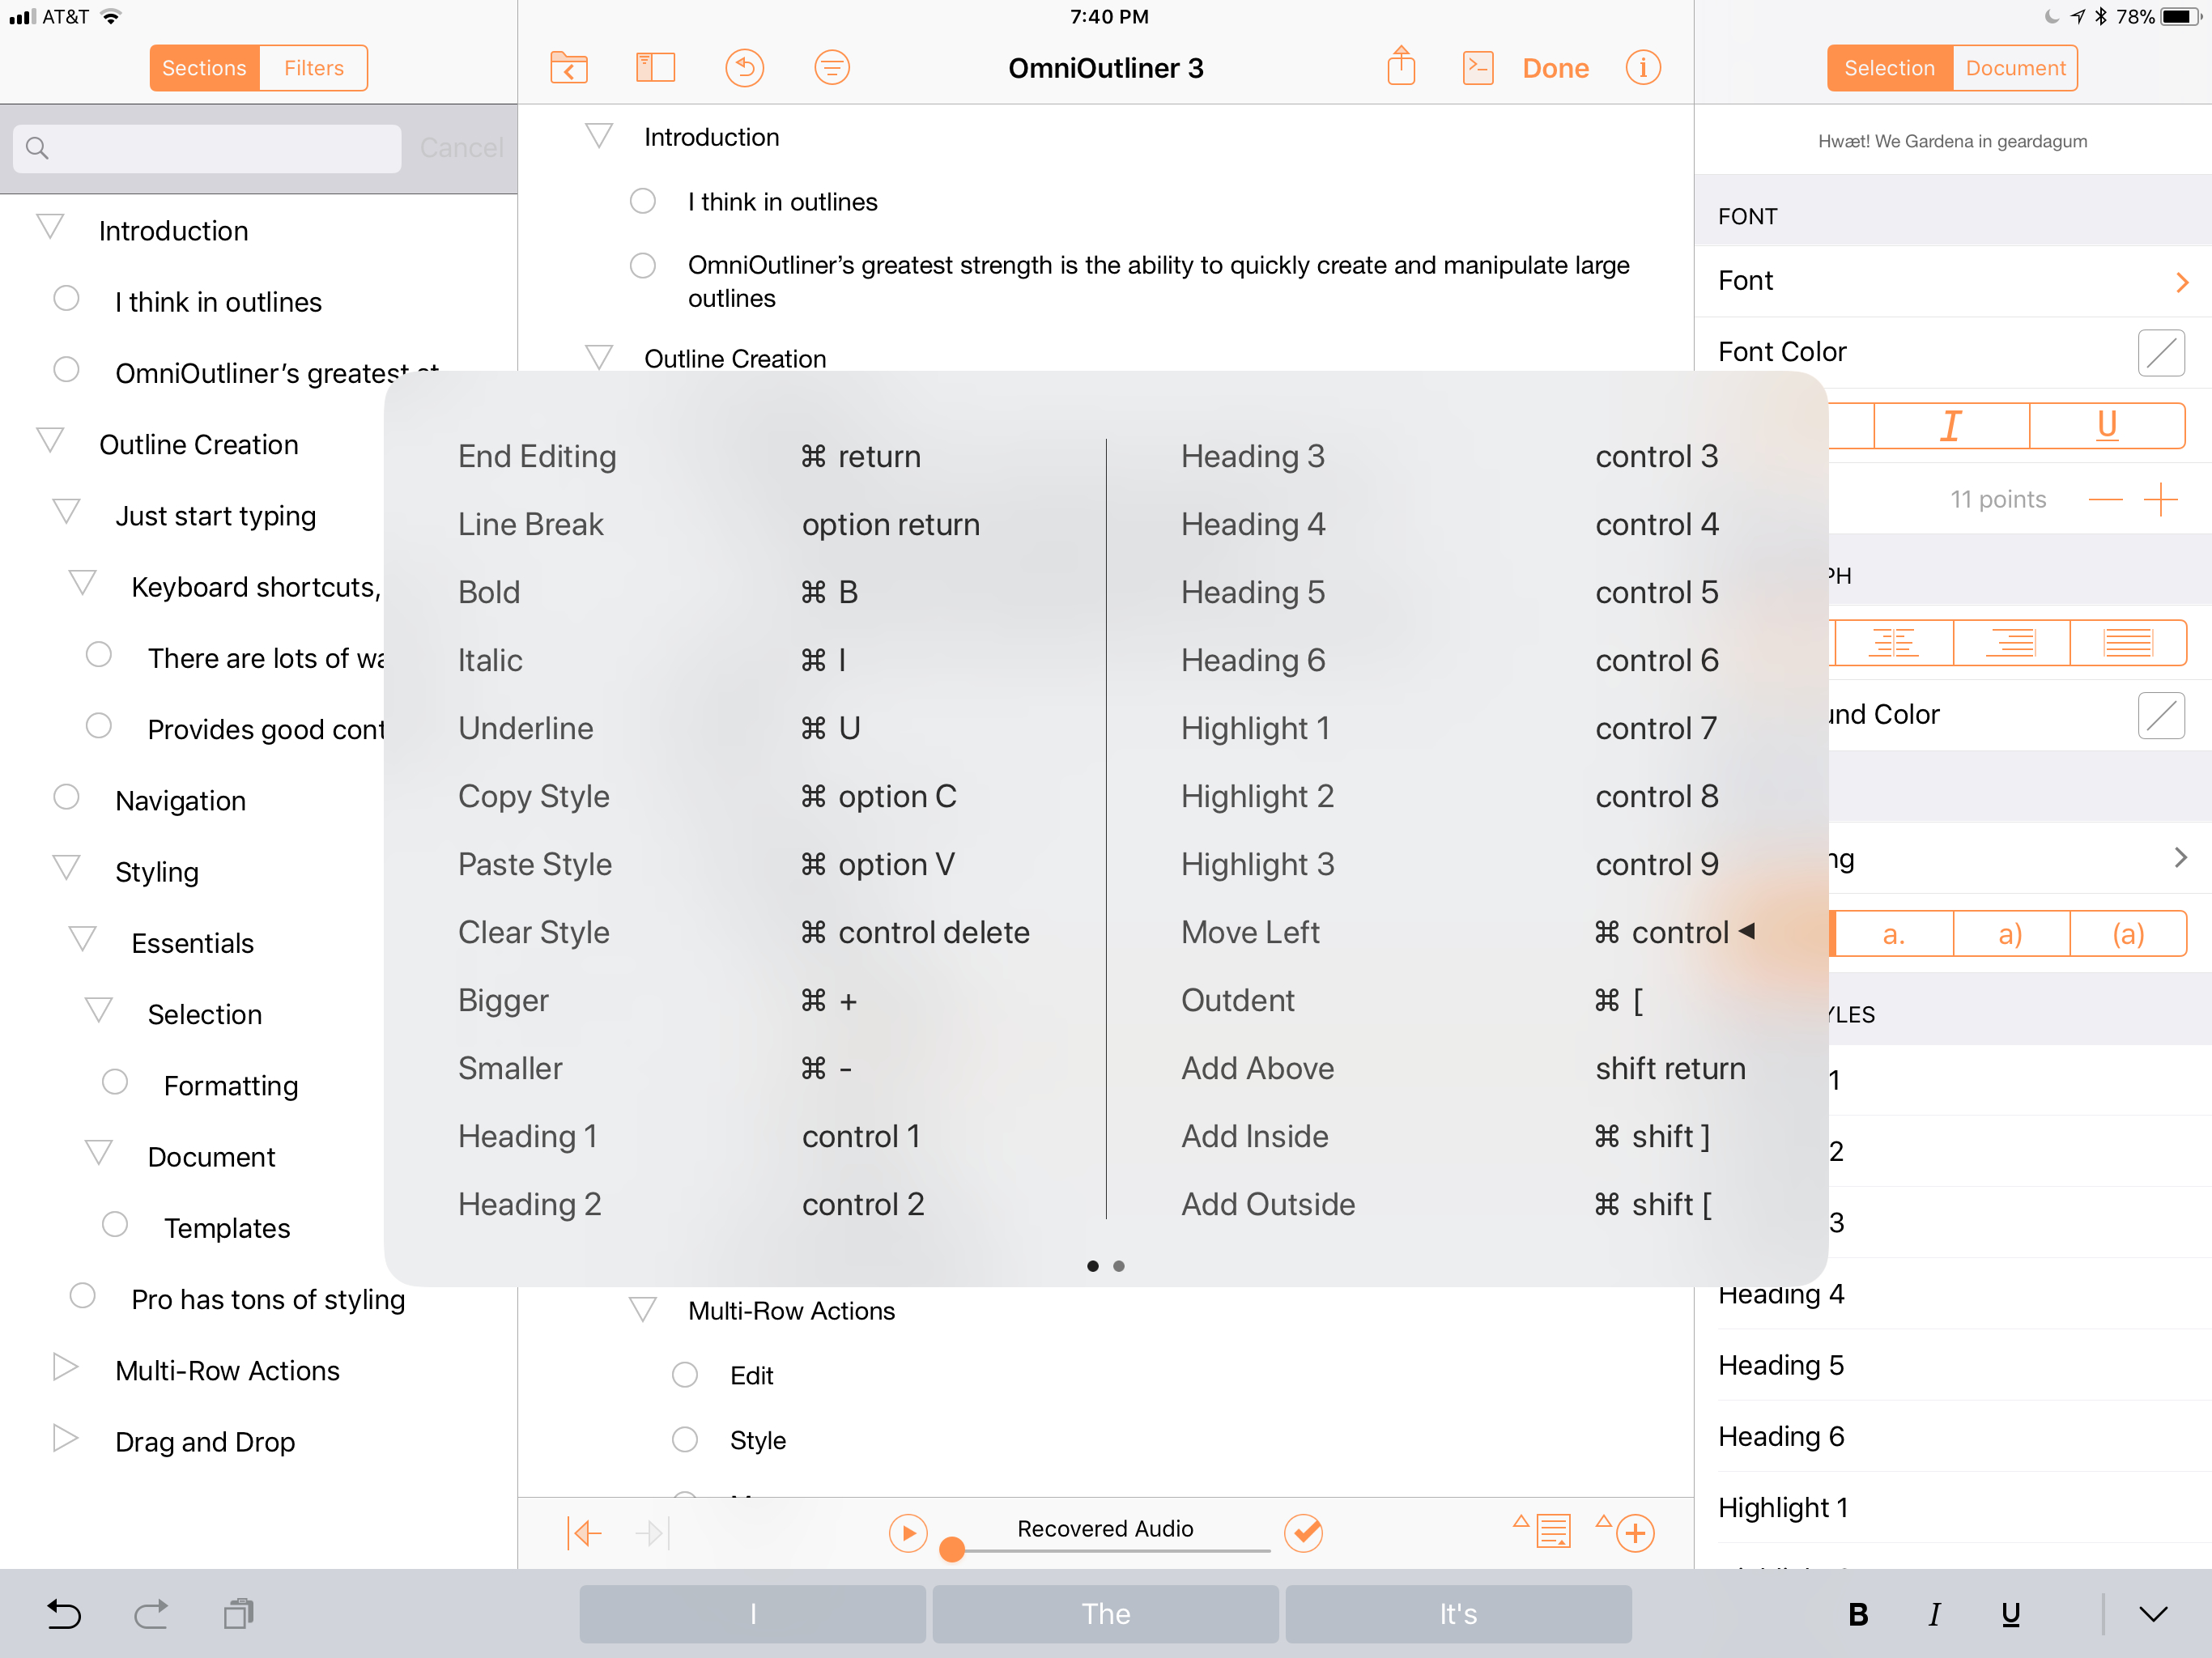
Task: Switch to Selection inspector tab
Action: [1888, 68]
